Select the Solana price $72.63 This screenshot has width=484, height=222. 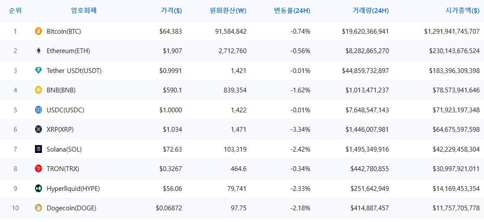172,149
